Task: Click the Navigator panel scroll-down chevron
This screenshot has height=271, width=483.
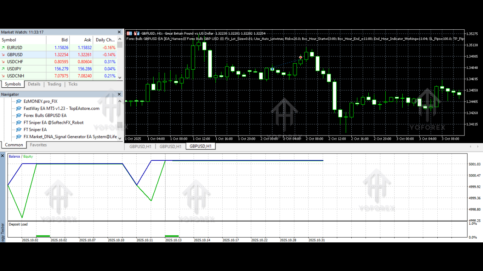Action: [120, 138]
